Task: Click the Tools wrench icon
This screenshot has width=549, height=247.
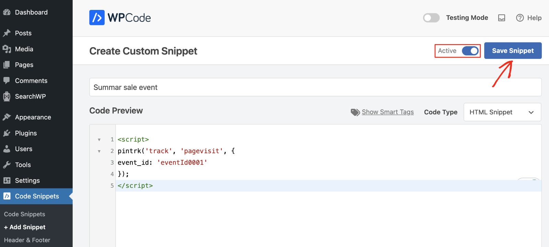Action: (x=7, y=165)
